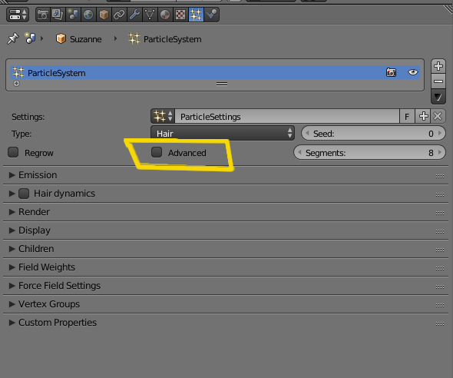Grab the Children panel drag grip
Image resolution: width=453 pixels, height=378 pixels.
440,250
